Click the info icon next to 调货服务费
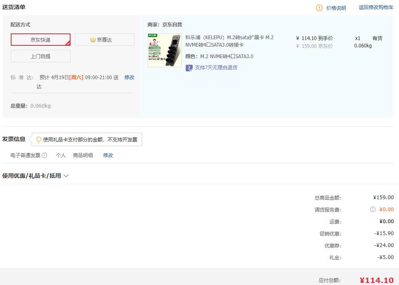 coord(373,210)
